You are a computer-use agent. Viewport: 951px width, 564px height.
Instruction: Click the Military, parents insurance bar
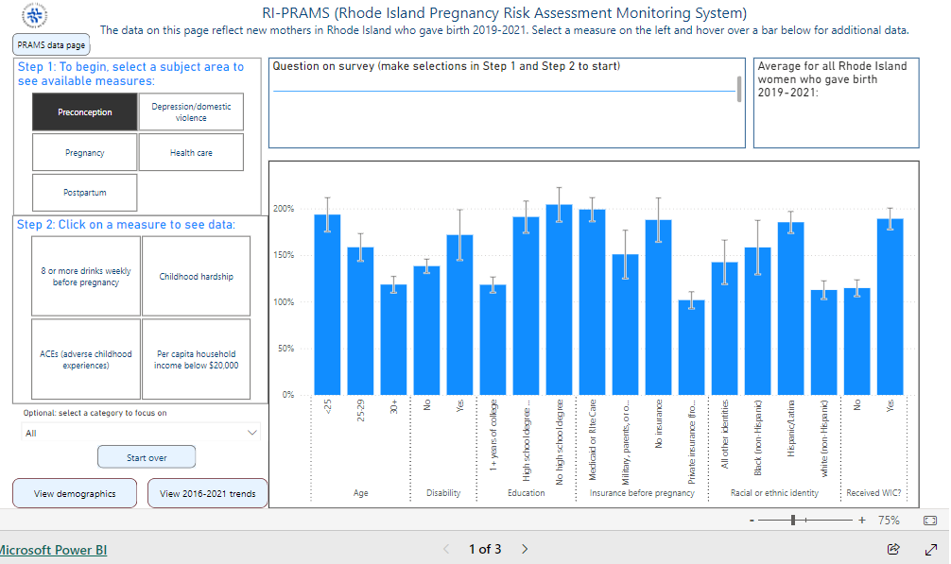pos(625,325)
